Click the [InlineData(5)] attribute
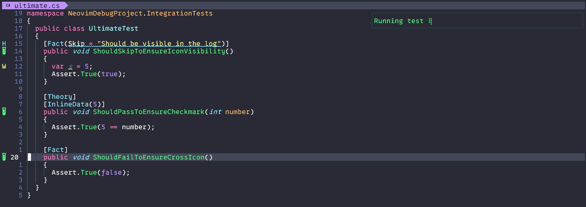 coord(74,104)
